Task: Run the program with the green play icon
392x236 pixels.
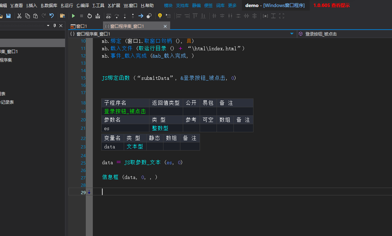Action: 73,16
